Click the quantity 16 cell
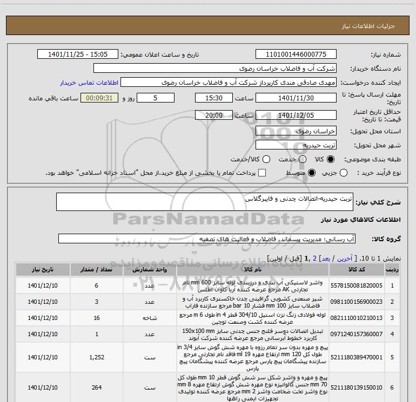416x402 pixels. click(x=97, y=318)
